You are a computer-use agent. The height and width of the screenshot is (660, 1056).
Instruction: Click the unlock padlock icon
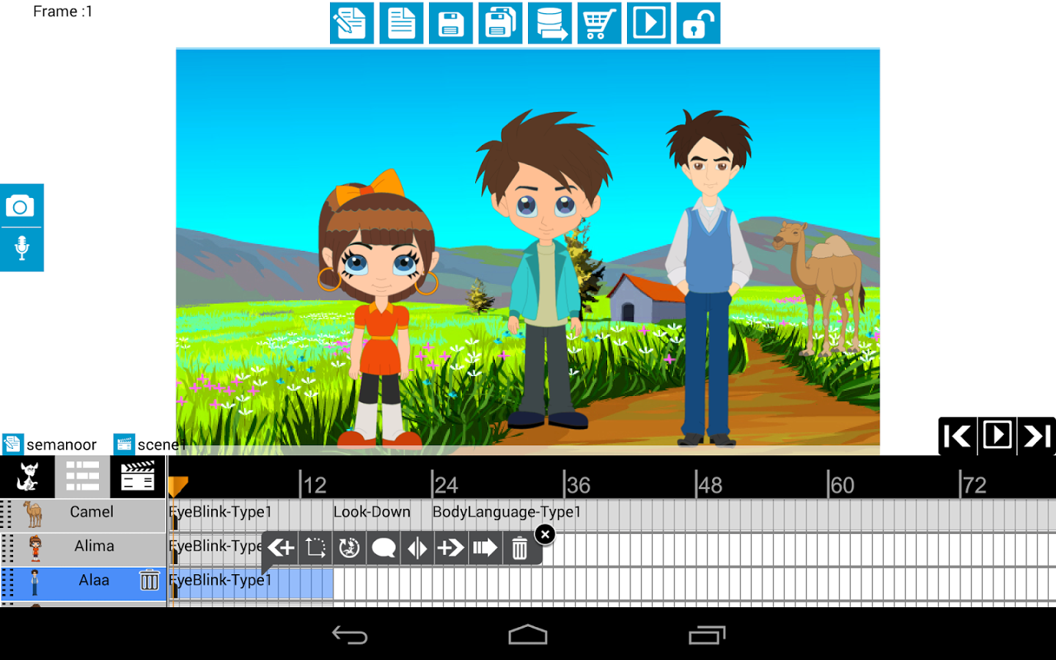tap(698, 23)
